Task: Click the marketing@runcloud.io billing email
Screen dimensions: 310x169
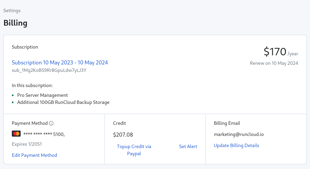Action: click(239, 134)
